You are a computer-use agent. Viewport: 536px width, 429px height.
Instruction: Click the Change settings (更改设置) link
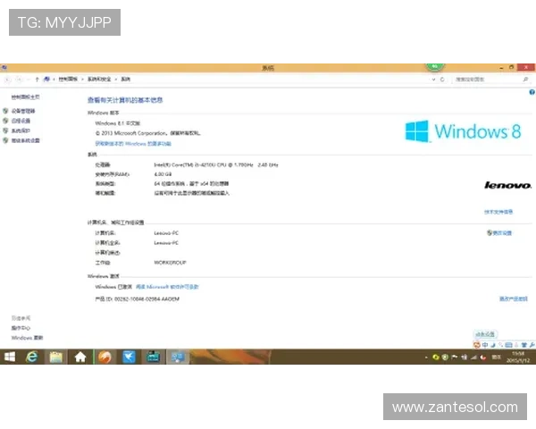coord(499,232)
